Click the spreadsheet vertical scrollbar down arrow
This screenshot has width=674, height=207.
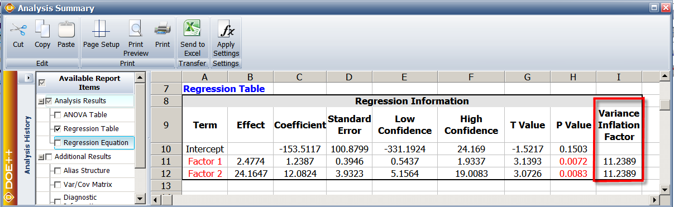pos(665,190)
